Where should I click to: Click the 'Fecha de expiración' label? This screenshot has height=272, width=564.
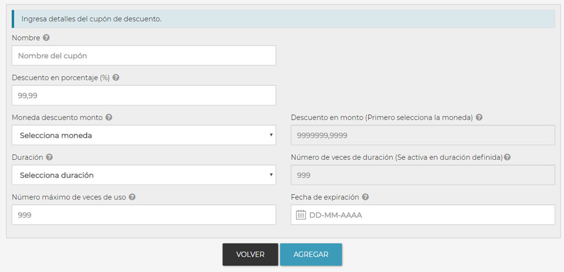[325, 197]
